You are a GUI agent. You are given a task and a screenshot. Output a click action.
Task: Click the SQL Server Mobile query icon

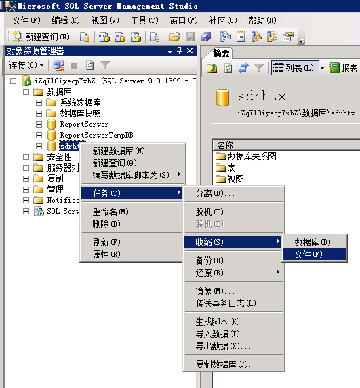(x=155, y=37)
